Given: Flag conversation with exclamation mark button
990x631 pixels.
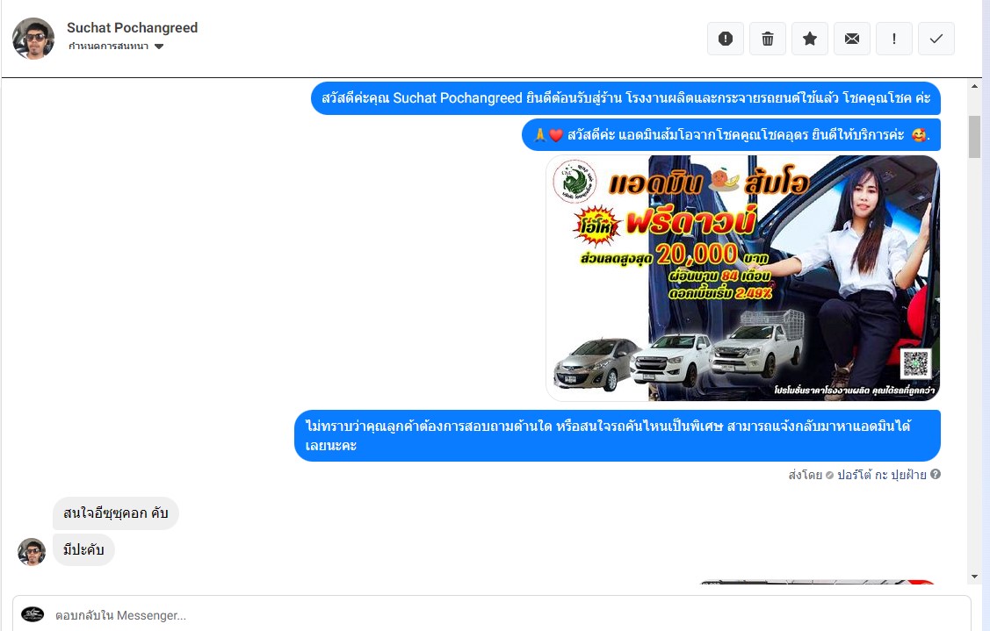Looking at the screenshot, I should 894,39.
